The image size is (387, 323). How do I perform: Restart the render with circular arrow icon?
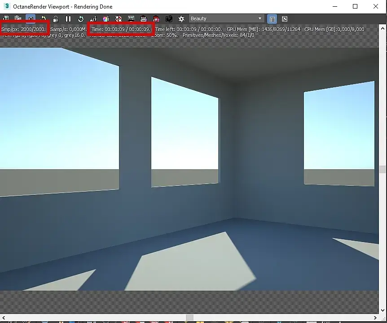click(81, 19)
